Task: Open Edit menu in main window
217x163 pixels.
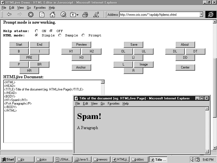Action: coord(12,8)
